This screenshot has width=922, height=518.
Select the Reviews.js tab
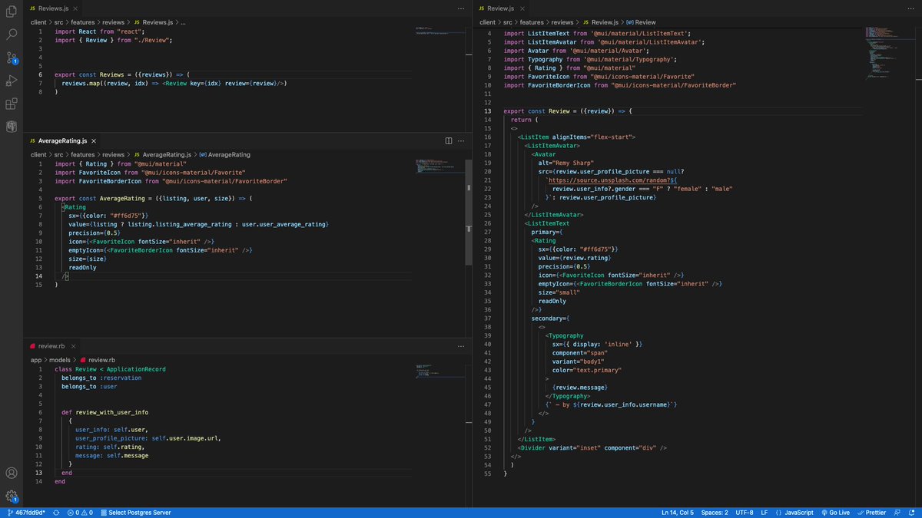54,7
